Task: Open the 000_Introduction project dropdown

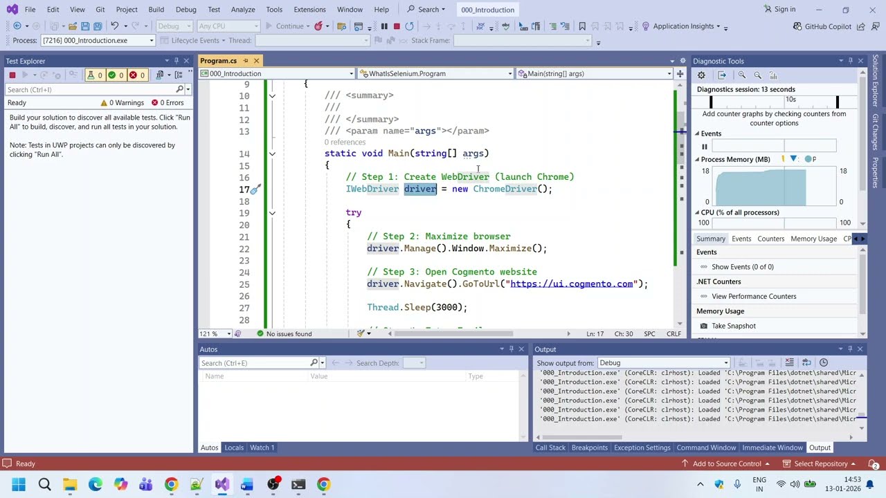Action: [277, 73]
